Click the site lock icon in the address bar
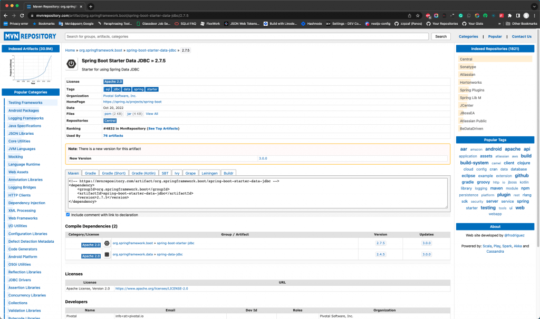Viewport: 540px width, 319px height. pyautogui.click(x=32, y=15)
